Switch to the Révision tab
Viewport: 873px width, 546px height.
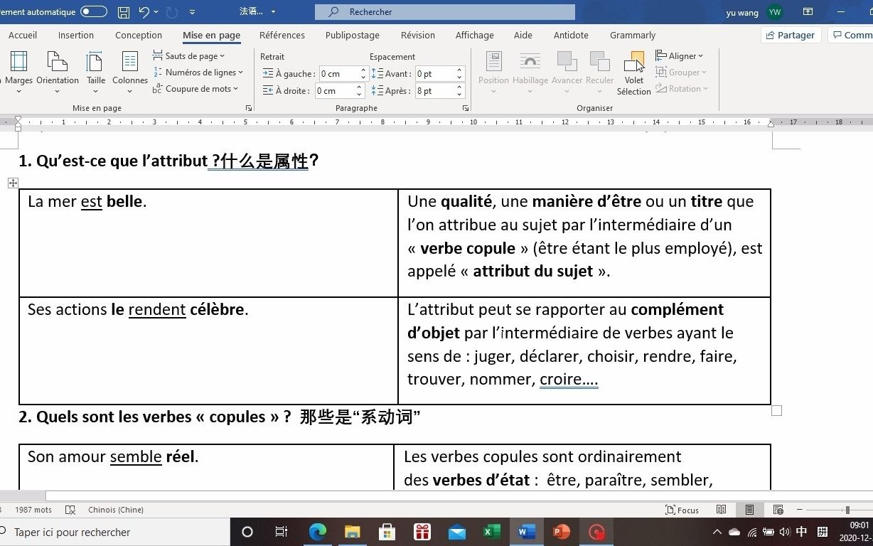click(x=417, y=35)
